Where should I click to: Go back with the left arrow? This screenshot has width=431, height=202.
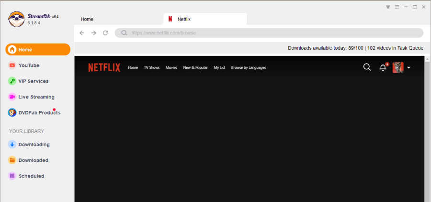click(x=82, y=33)
